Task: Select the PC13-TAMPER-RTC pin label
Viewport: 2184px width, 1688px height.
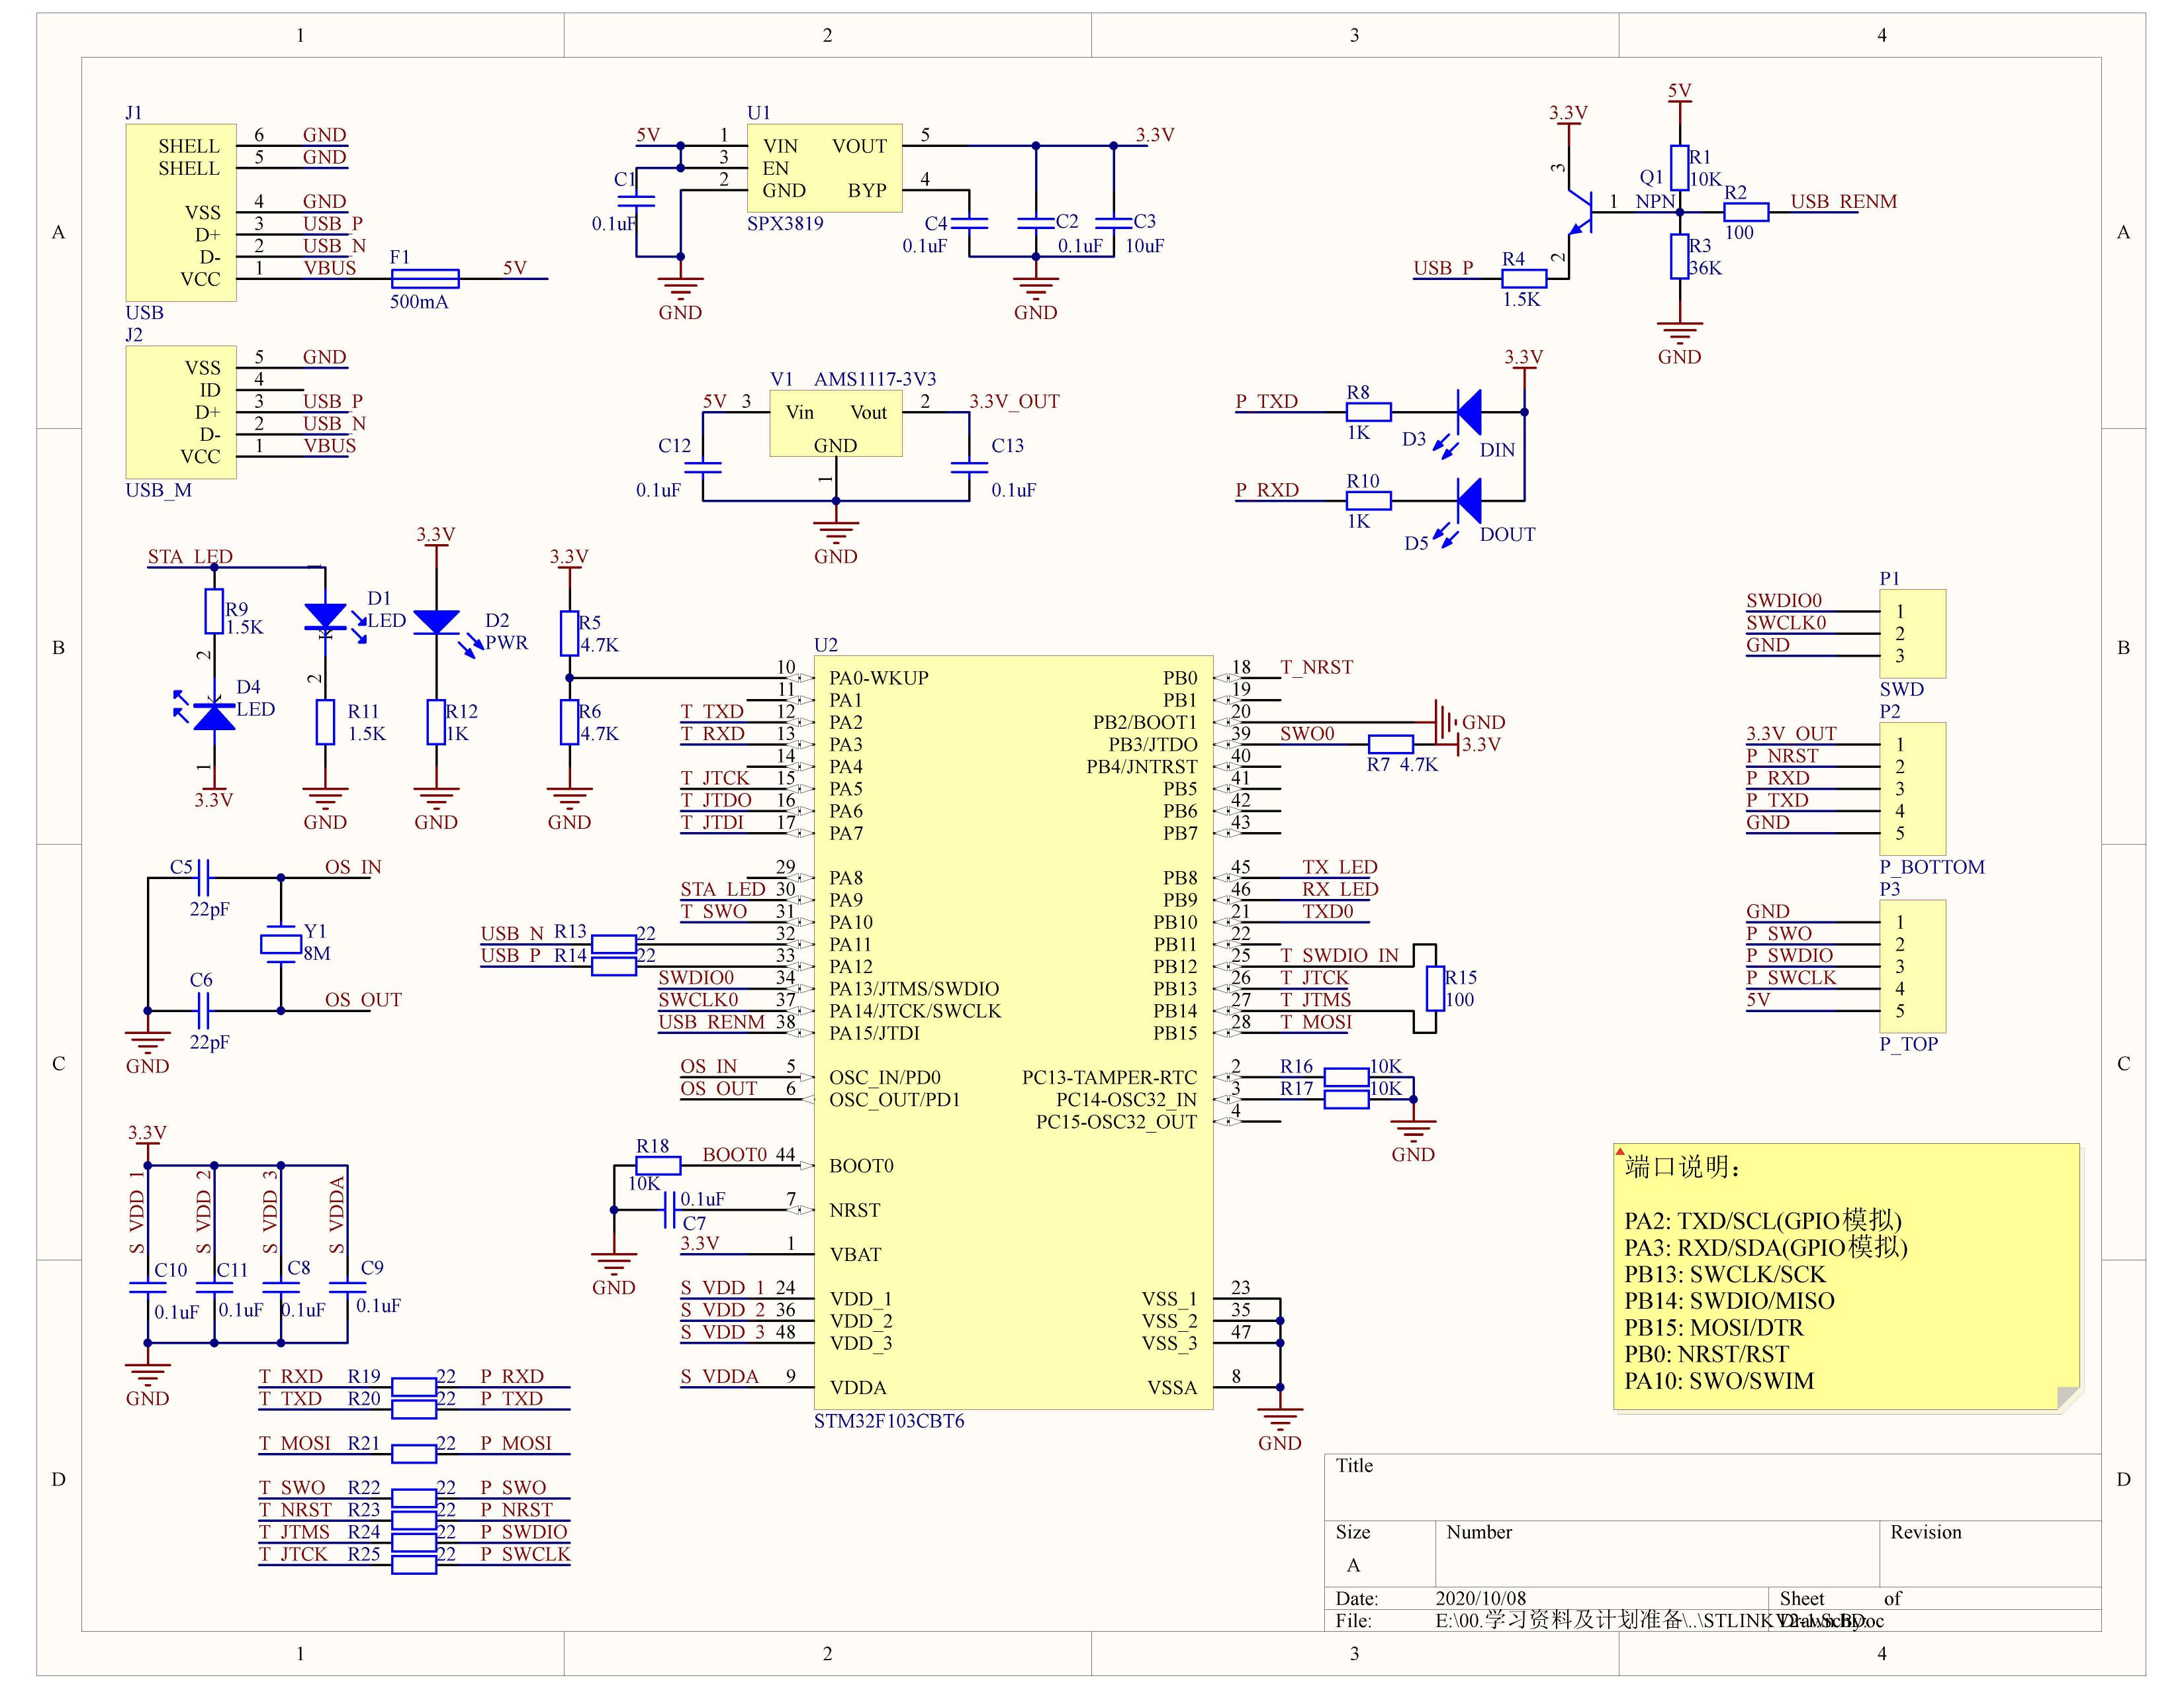Action: 1109,1077
